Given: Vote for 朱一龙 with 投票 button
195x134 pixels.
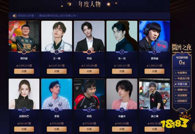Looking at the screenshot, I should tap(122, 71).
